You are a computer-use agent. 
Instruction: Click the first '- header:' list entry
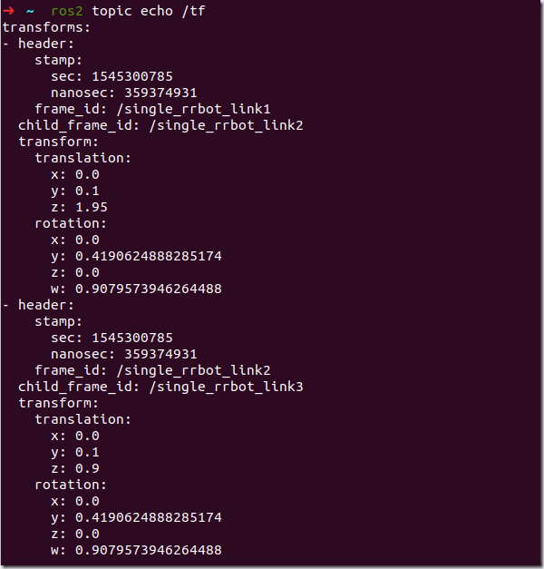(x=38, y=44)
